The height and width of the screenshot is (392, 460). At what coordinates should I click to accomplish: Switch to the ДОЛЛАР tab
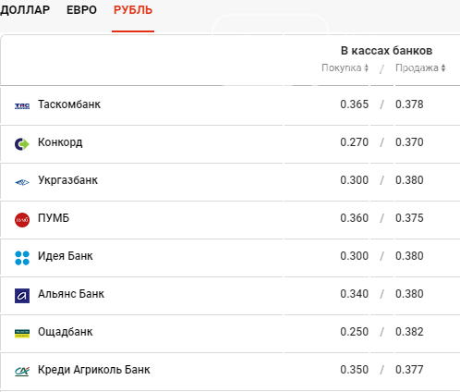click(x=25, y=10)
